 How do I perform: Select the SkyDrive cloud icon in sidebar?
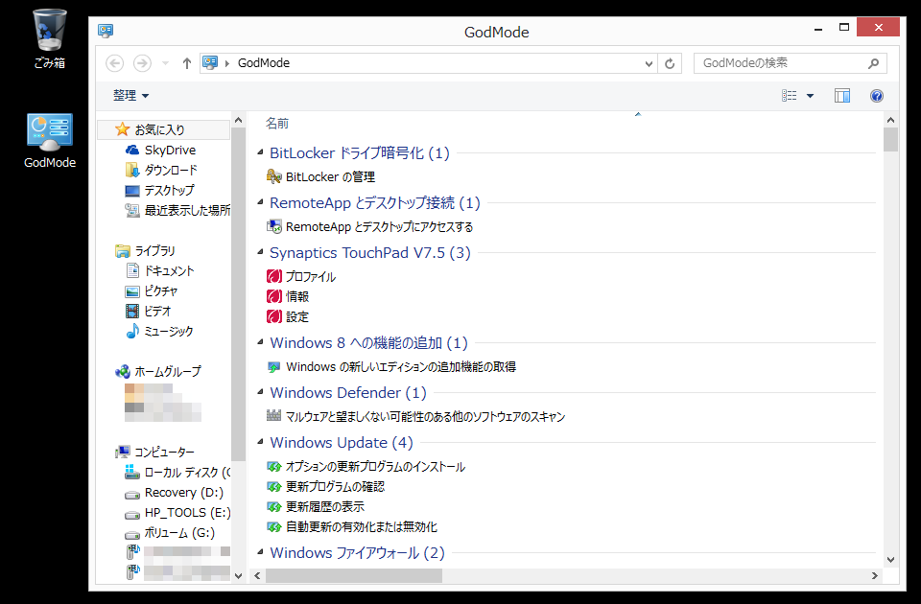click(x=132, y=151)
